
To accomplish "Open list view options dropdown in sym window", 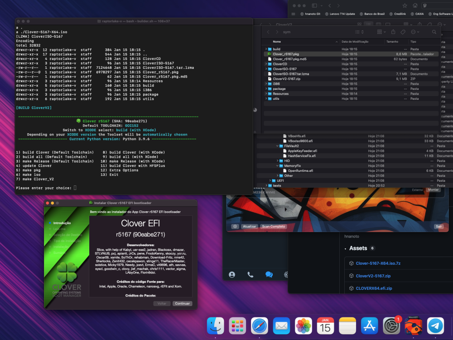I will 359,32.
